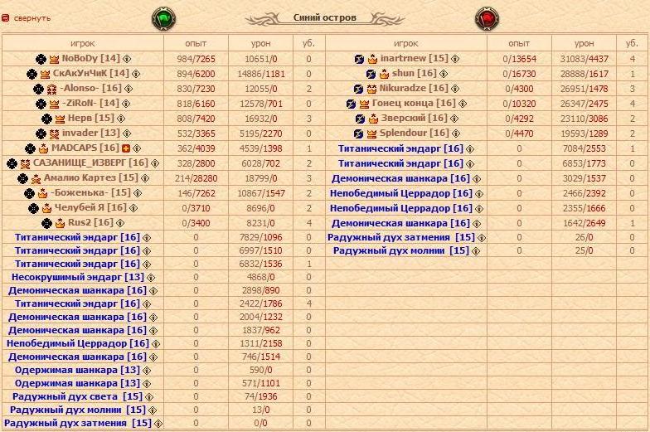Click damage value 26347/2475
This screenshot has height=432, width=650.
pos(584,104)
